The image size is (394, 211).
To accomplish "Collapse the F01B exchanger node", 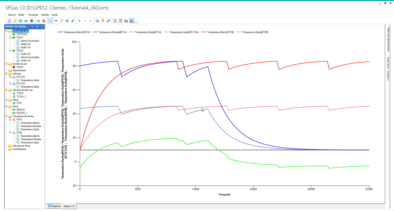I will pyautogui.click(x=10, y=133).
